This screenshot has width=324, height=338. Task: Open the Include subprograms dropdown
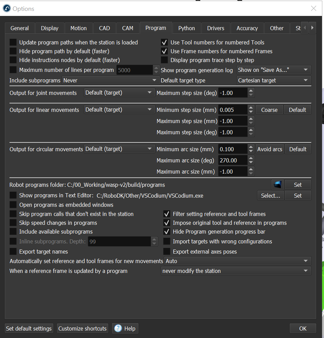pyautogui.click(x=110, y=80)
